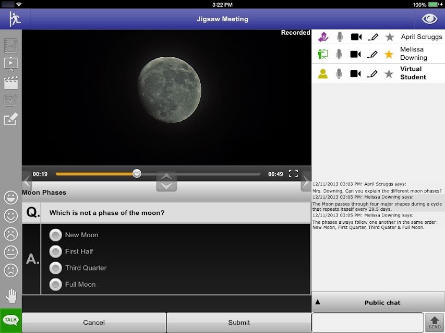Viewport: 445px width, 333px height.
Task: Toggle Melissa Downing's gold star
Action: point(389,54)
